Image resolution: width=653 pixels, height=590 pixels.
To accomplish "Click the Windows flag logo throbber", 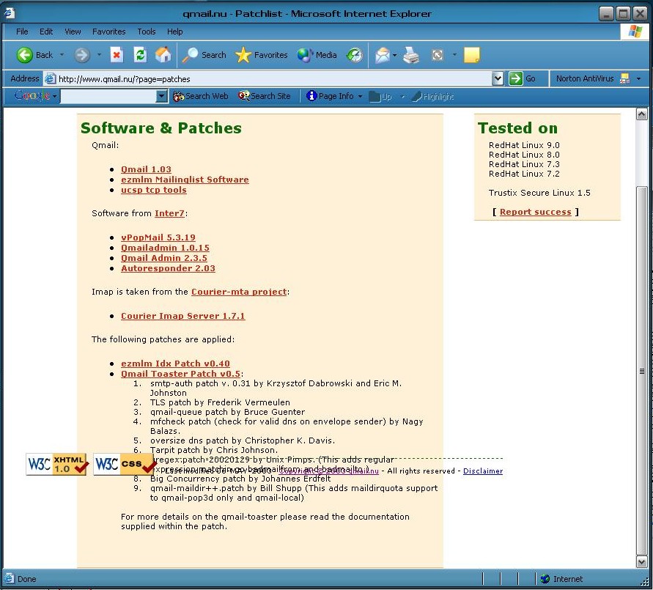I will point(635,32).
